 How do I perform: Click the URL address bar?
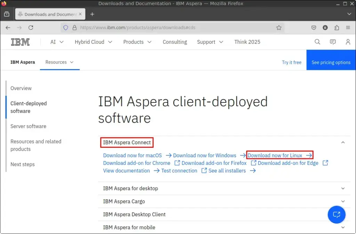point(172,28)
